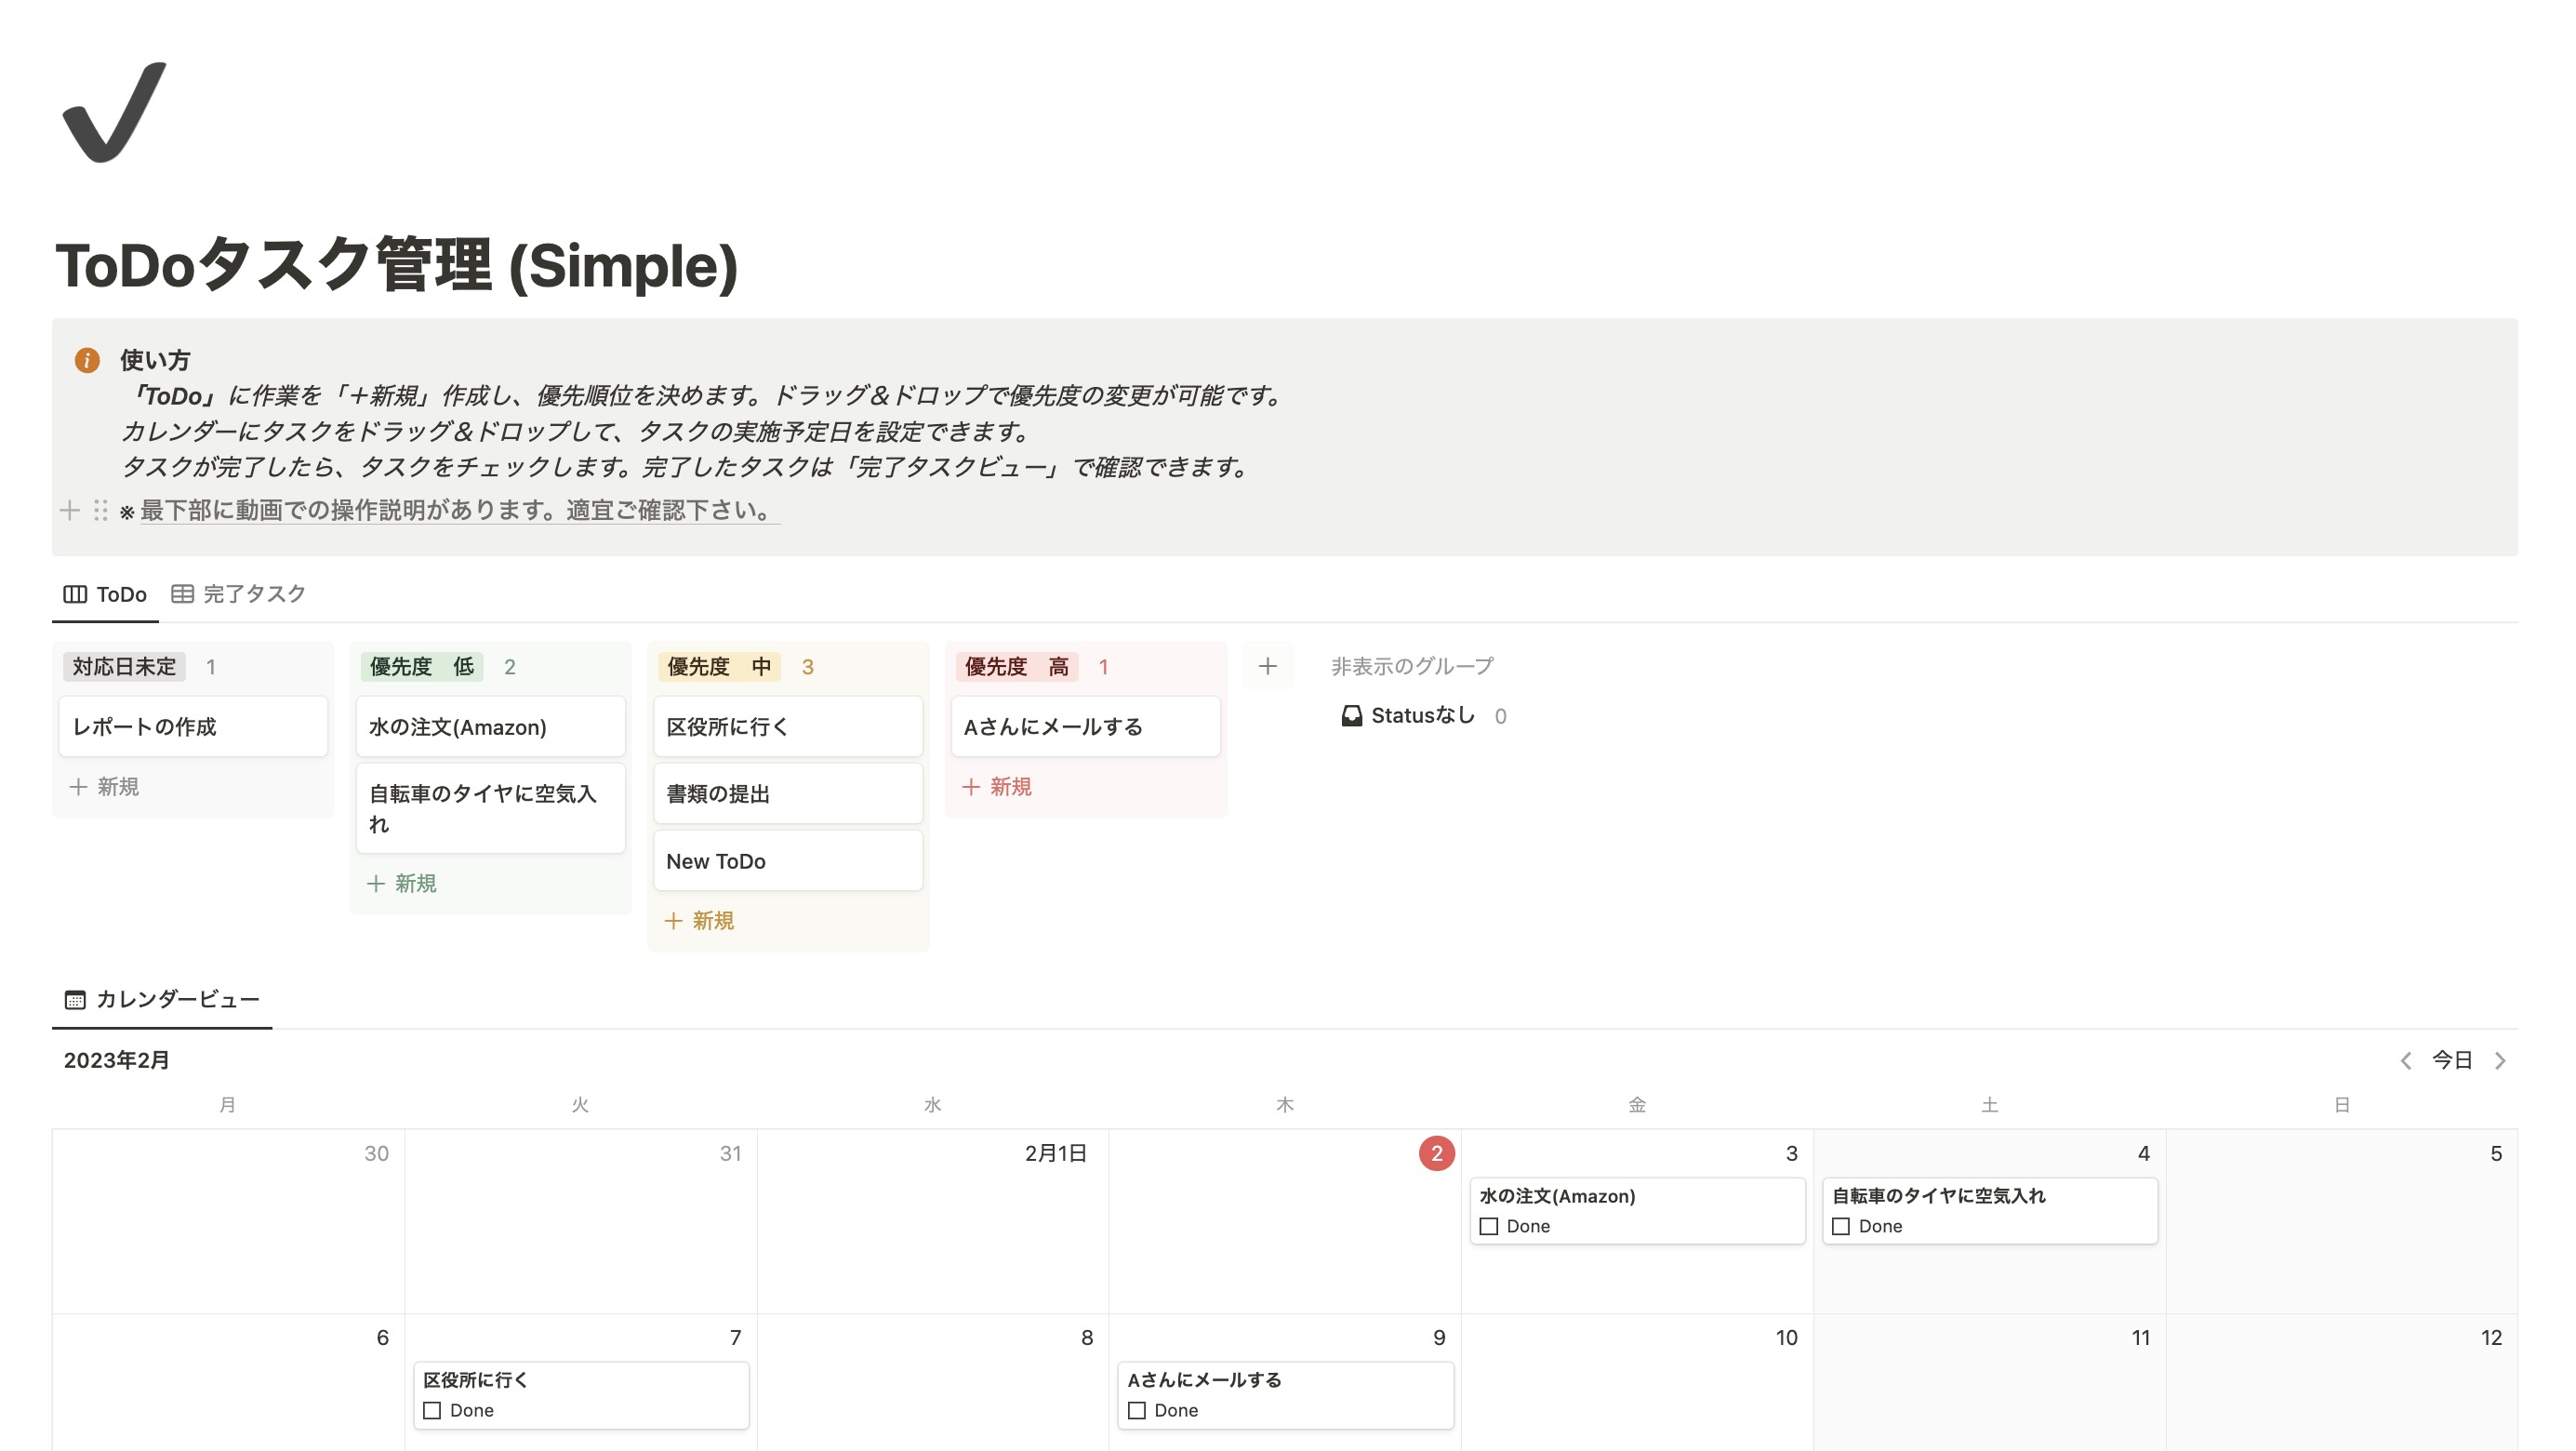
Task: Check Done for 区役所に行く in calendar
Action: (x=432, y=1410)
